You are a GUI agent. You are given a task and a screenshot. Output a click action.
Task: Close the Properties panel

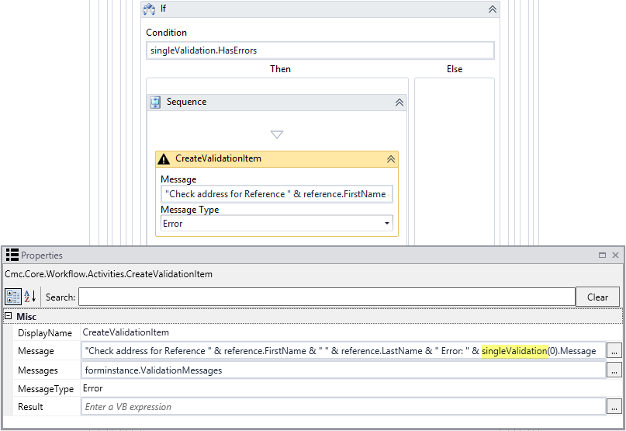coord(615,255)
